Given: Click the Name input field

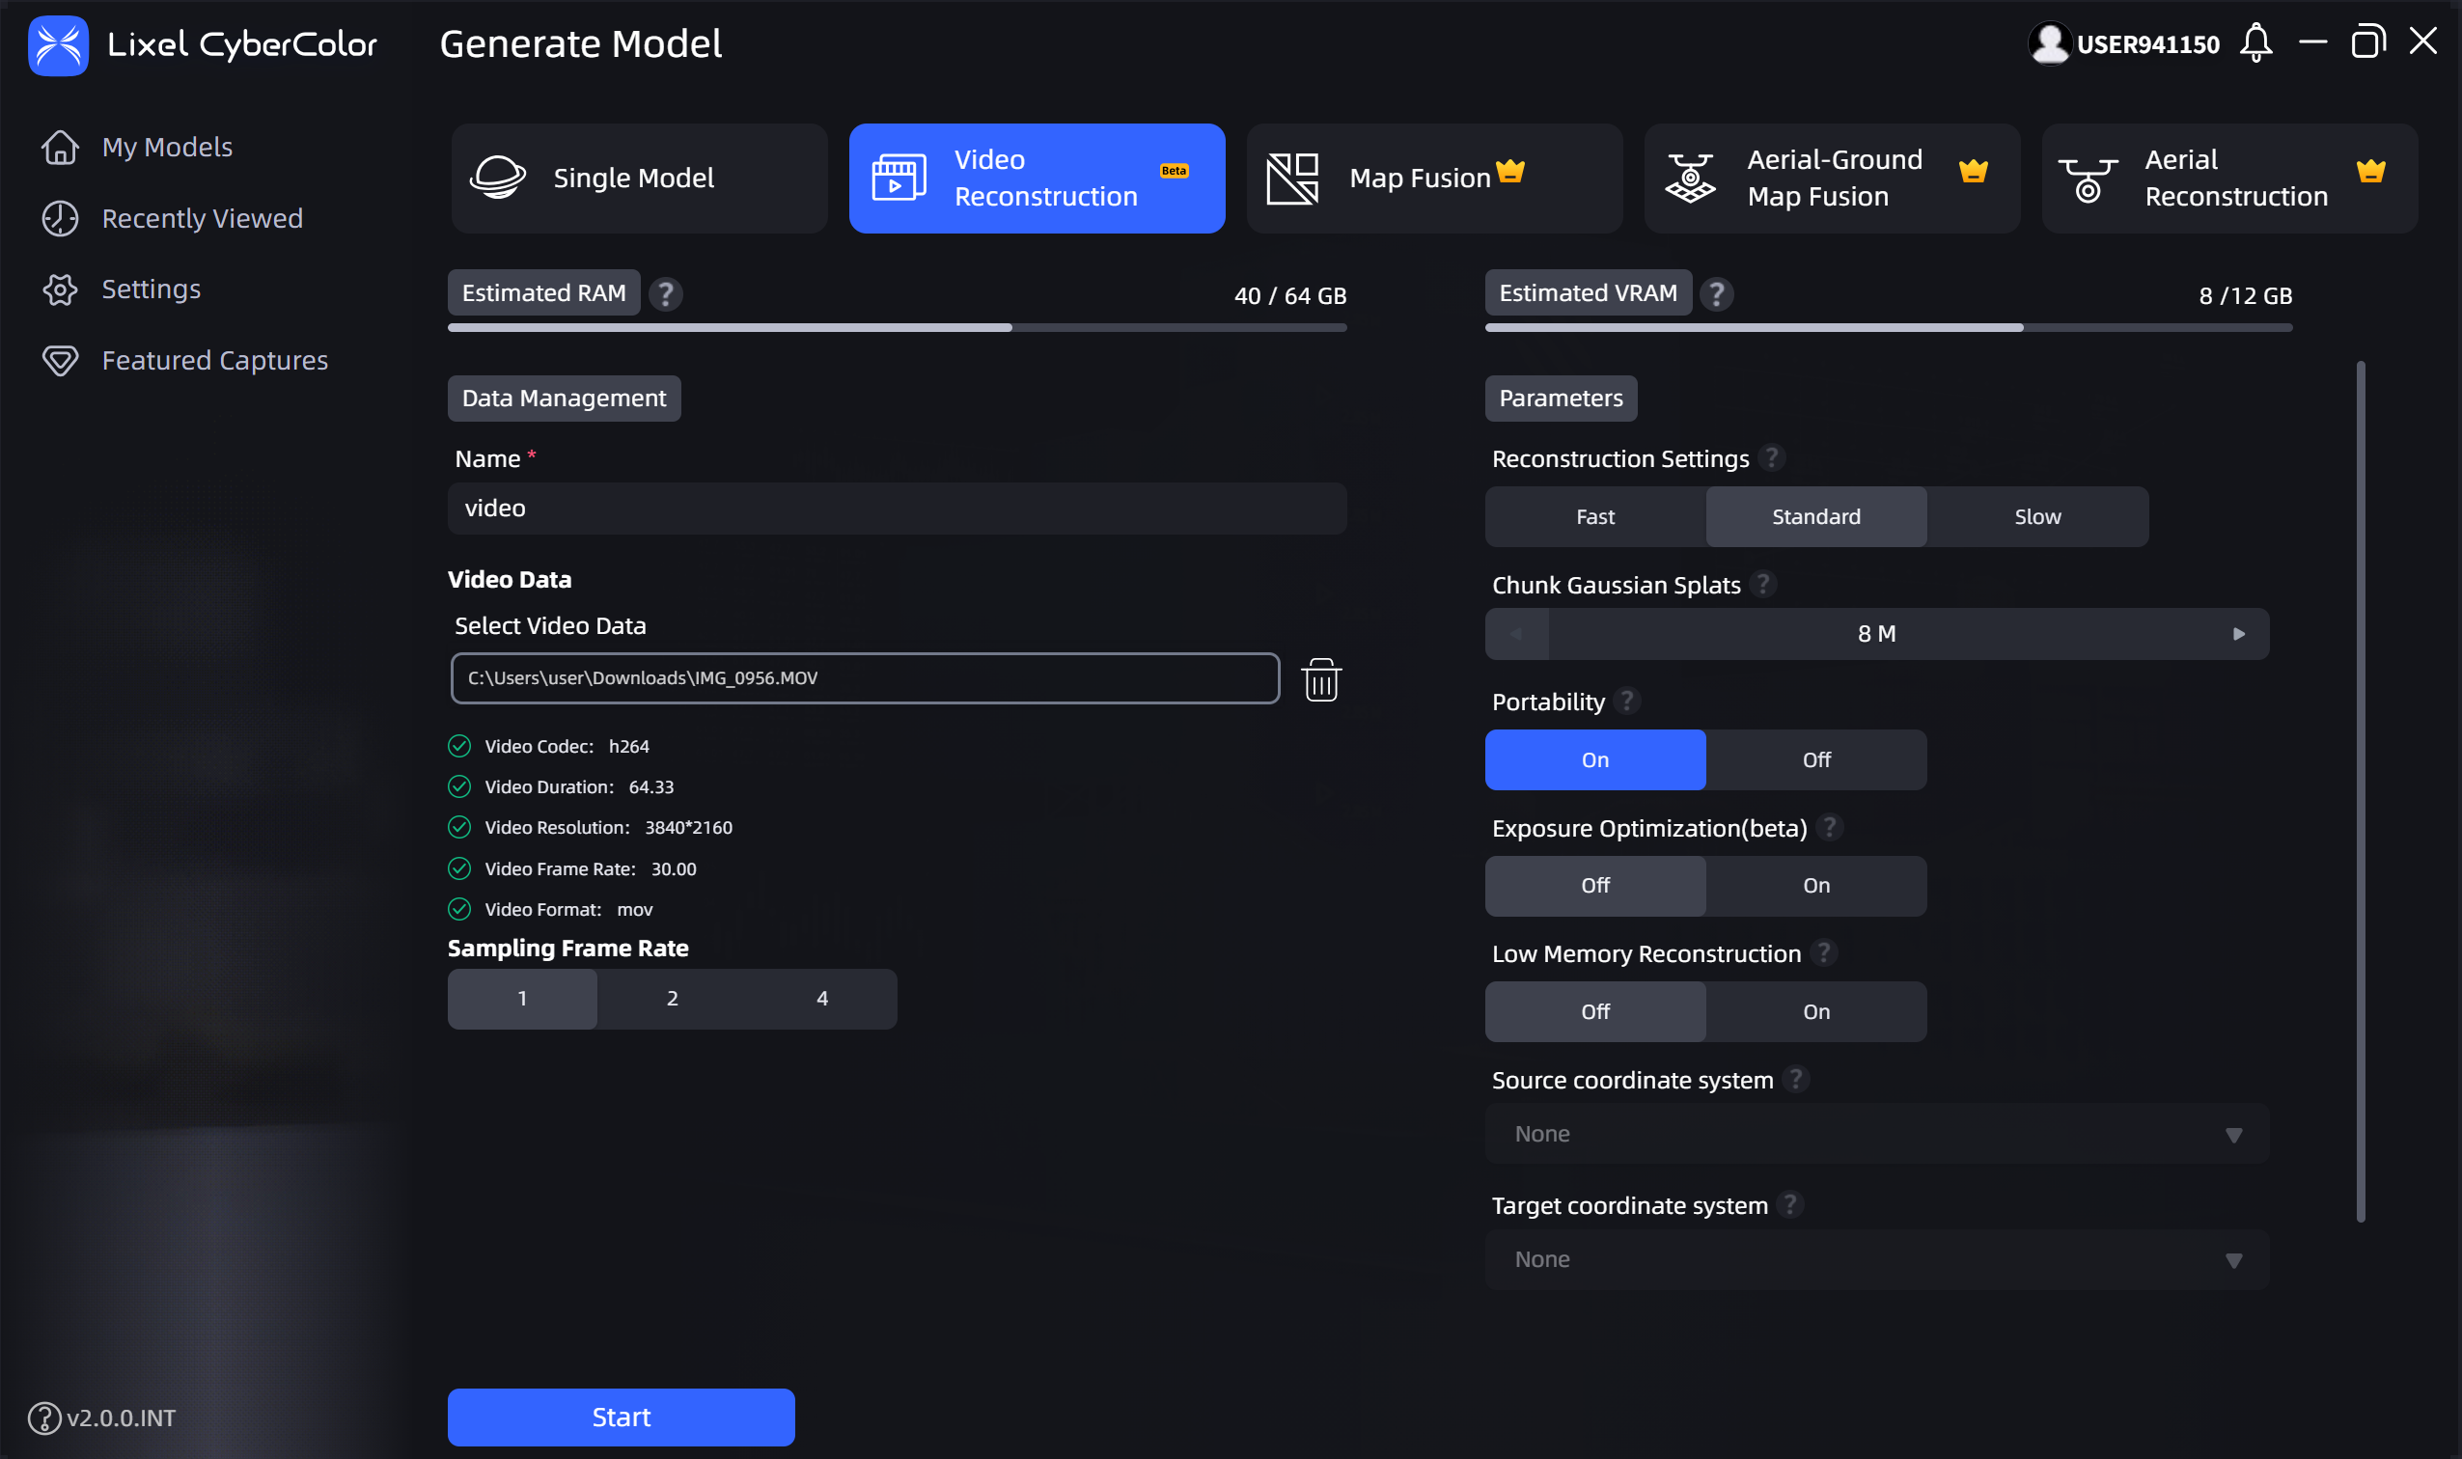Looking at the screenshot, I should (897, 509).
